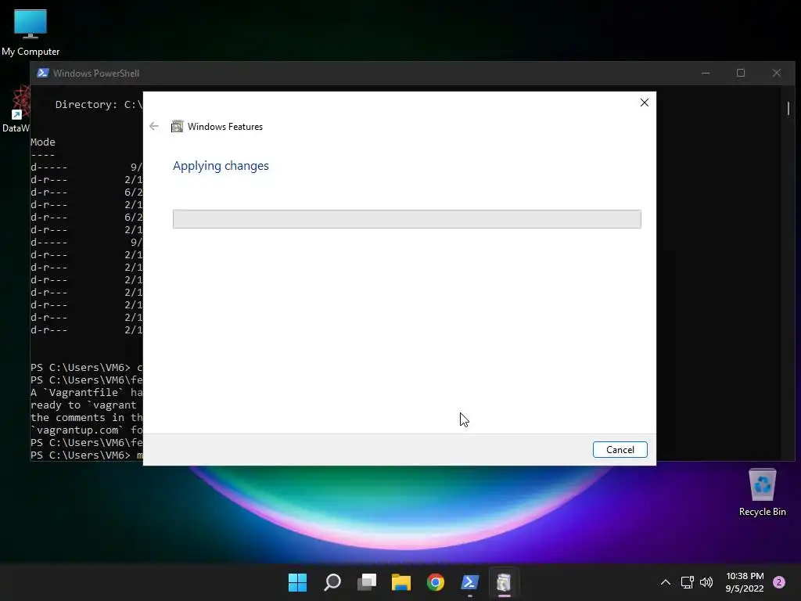Open the Windows Start menu

pyautogui.click(x=297, y=582)
